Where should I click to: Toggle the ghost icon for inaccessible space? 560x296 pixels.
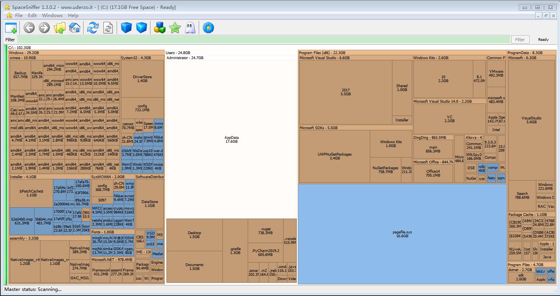[190, 28]
